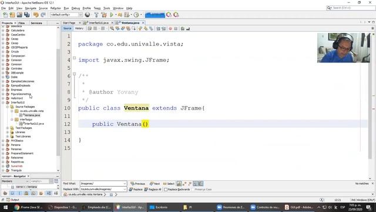Open the Output window button
Viewport: 376px width, 212px height.
13,200
